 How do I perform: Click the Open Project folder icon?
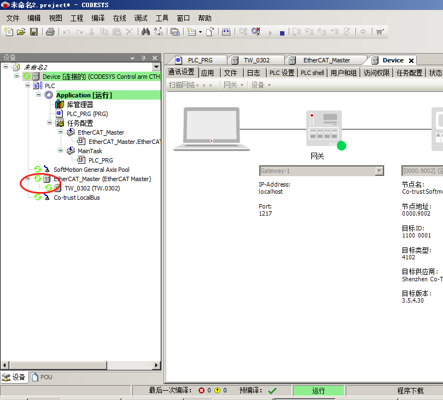(x=21, y=32)
